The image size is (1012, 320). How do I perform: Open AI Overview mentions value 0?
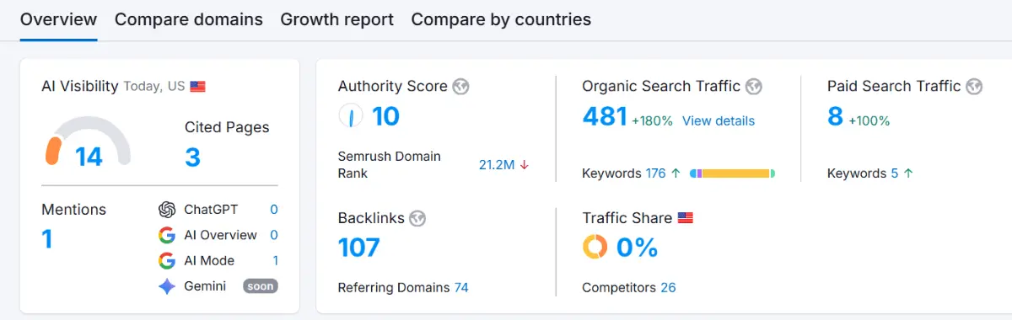click(274, 235)
